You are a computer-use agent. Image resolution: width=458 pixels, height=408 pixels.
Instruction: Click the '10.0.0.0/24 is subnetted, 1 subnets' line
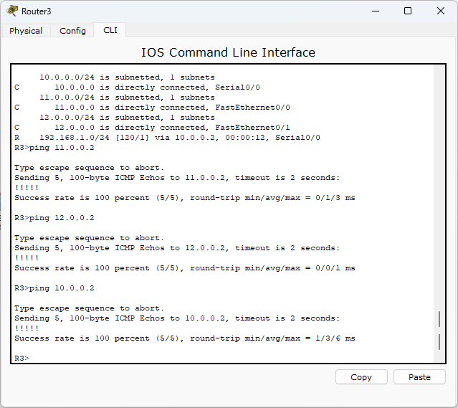127,77
